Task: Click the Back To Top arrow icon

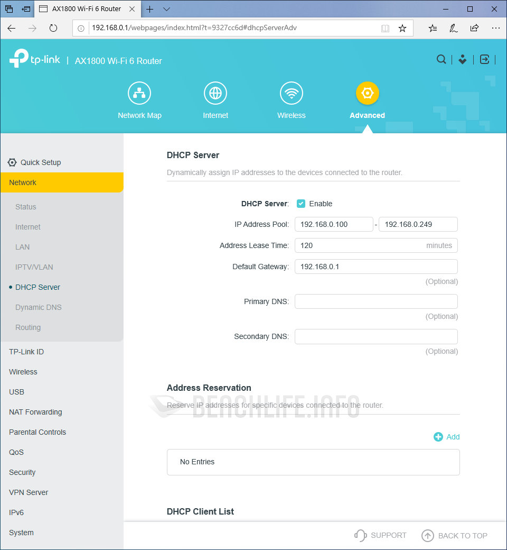Action: [427, 536]
